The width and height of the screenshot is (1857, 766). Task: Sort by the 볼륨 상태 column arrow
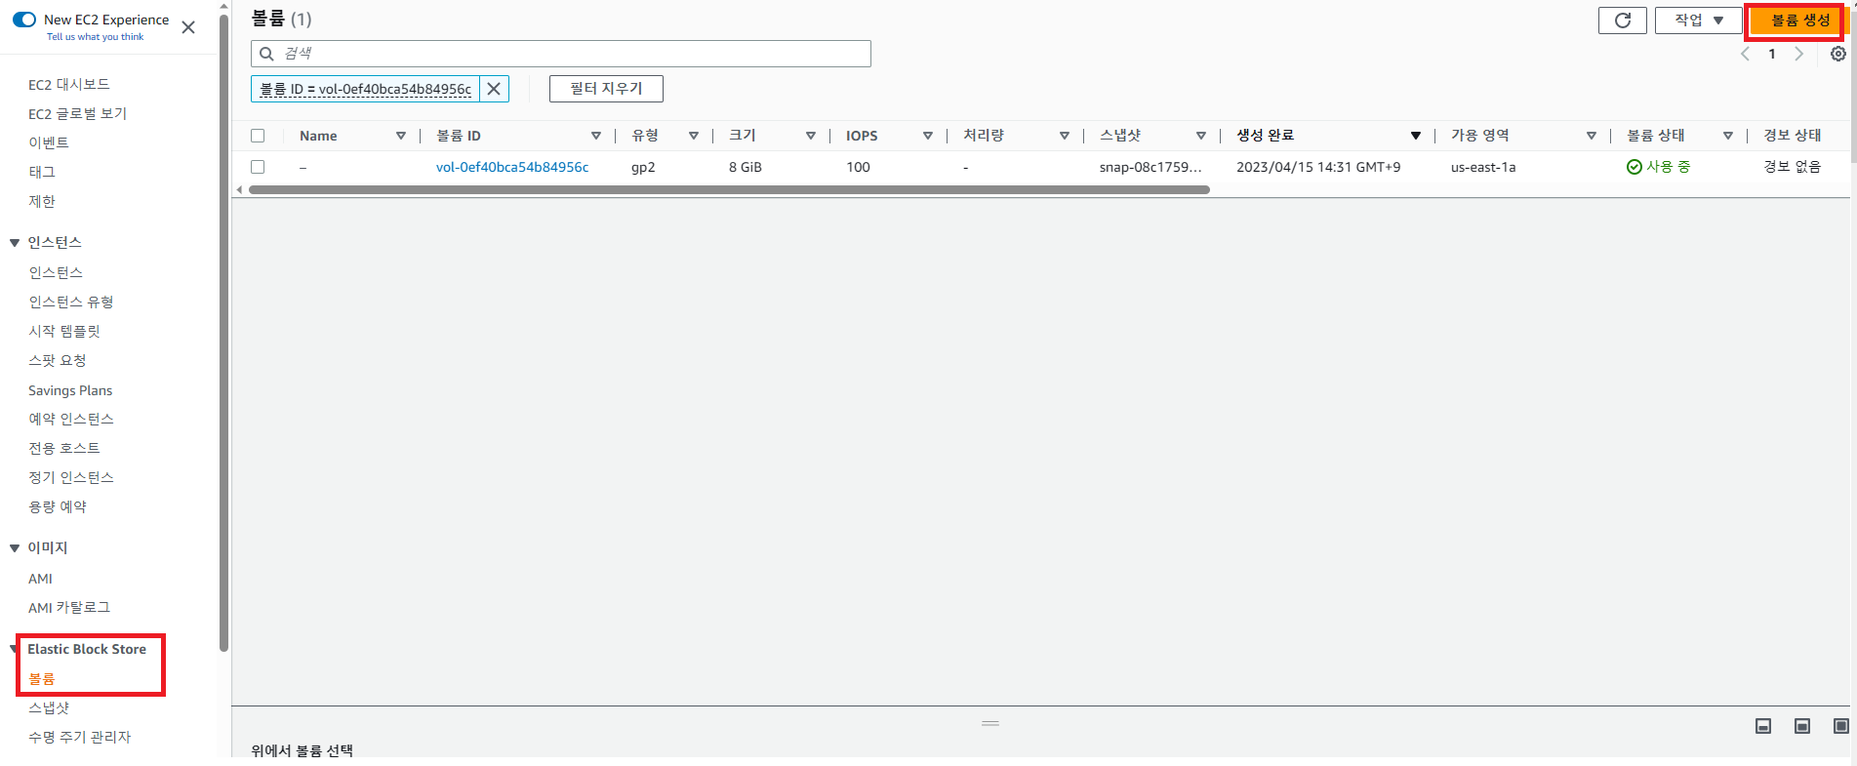(1728, 136)
